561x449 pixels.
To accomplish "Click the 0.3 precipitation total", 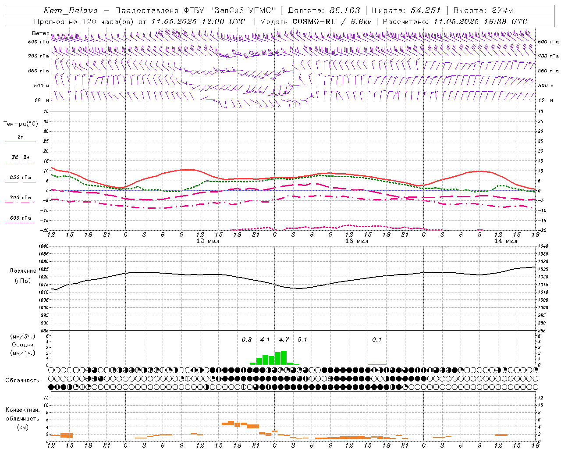I will 247,339.
